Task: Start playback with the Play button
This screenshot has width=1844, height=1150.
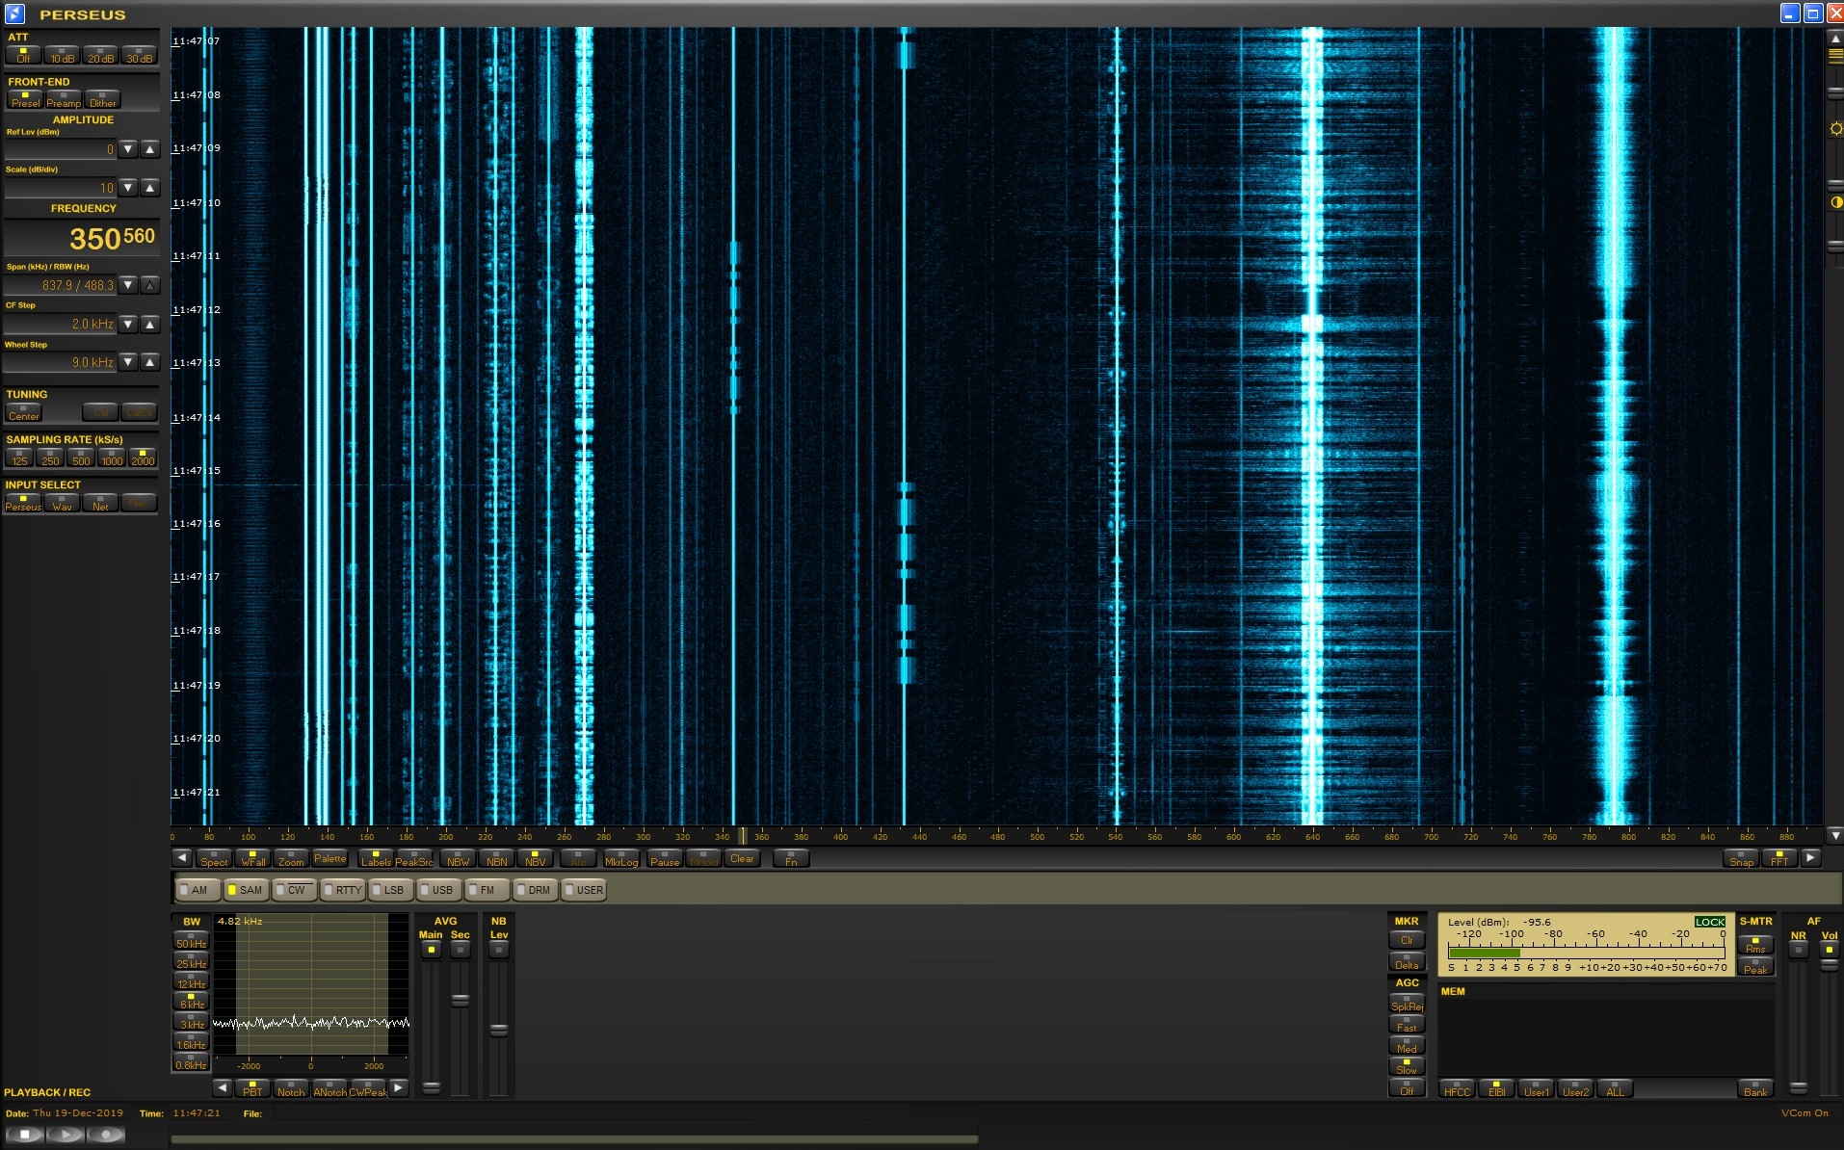Action: click(66, 1135)
